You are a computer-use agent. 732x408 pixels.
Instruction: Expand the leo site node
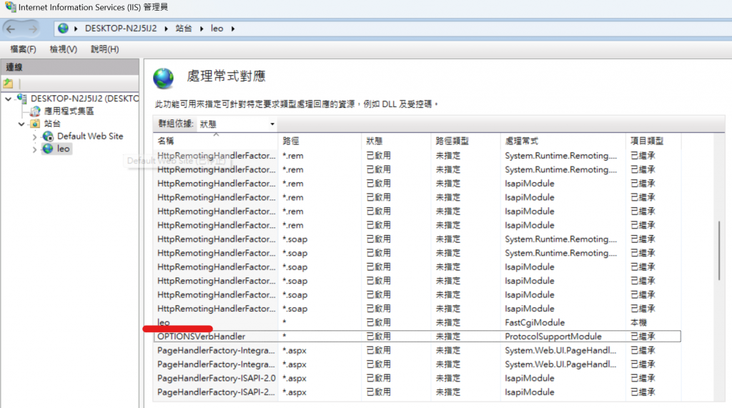34,150
